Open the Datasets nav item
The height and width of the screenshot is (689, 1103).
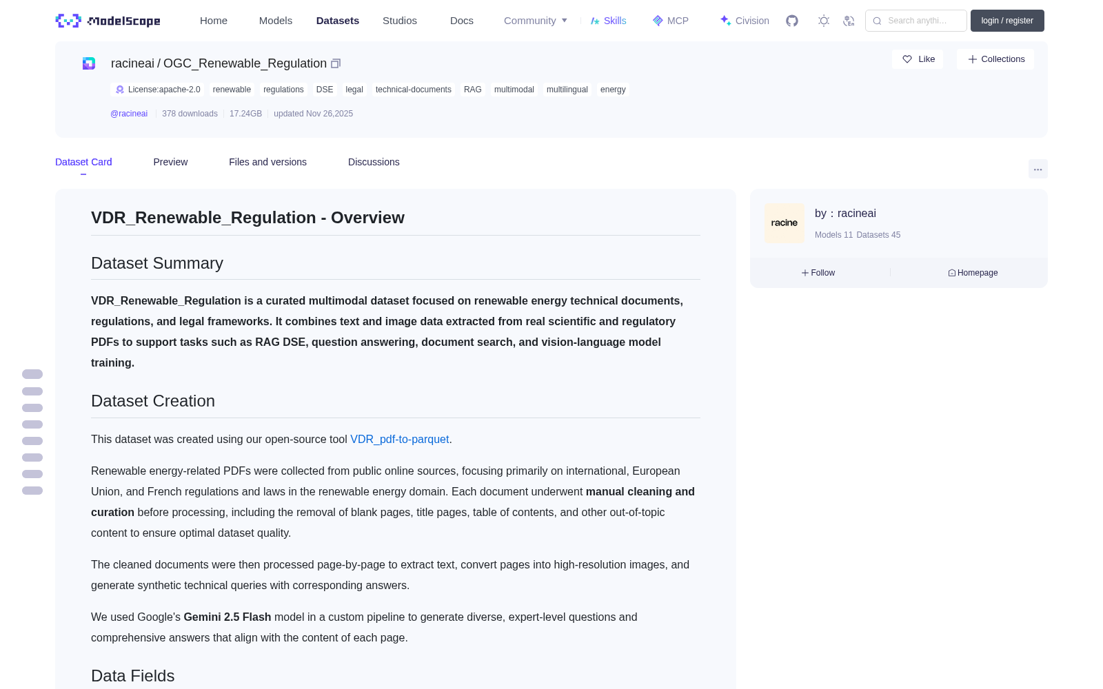click(338, 21)
